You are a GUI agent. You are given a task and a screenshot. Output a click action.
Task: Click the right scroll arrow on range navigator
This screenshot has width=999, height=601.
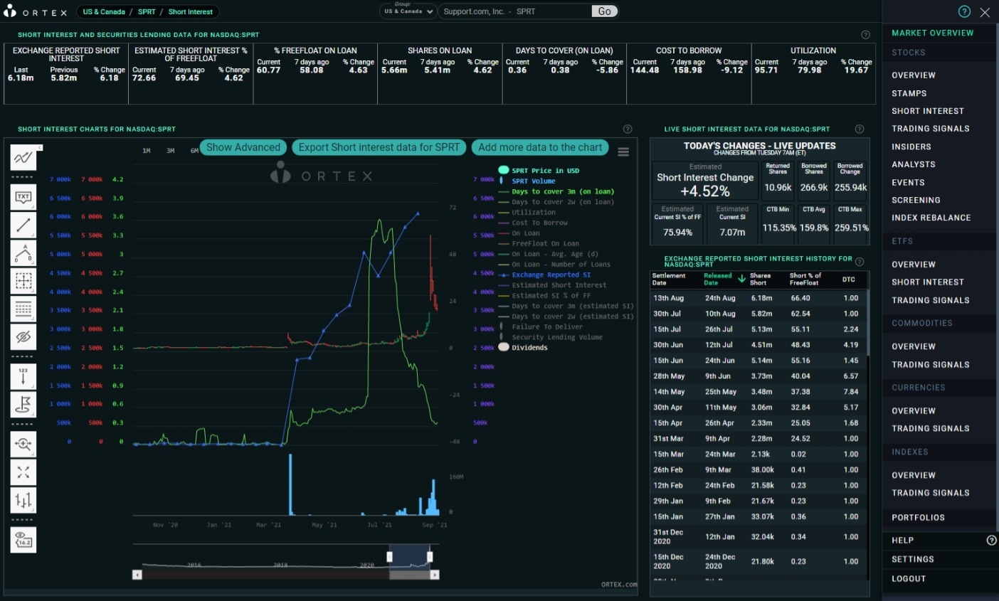435,575
